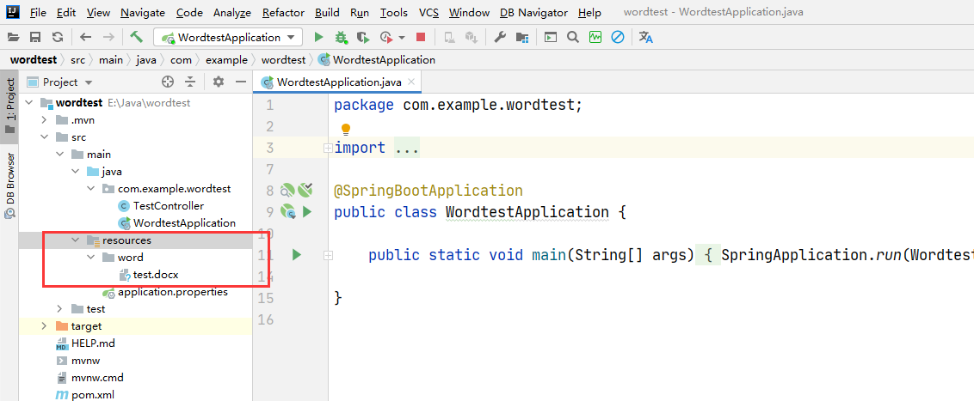
Task: Click the WordtestApplication breadcrumb
Action: pos(376,60)
